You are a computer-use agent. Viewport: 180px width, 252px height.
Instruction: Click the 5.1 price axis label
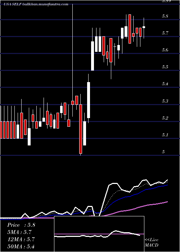pos(165,135)
